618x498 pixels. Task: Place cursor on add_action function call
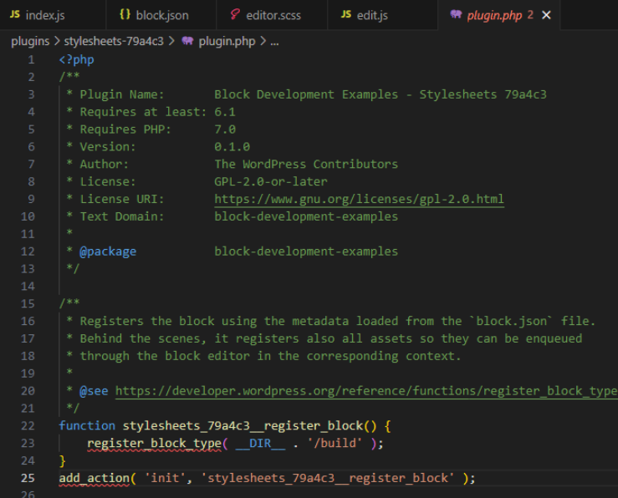click(94, 478)
